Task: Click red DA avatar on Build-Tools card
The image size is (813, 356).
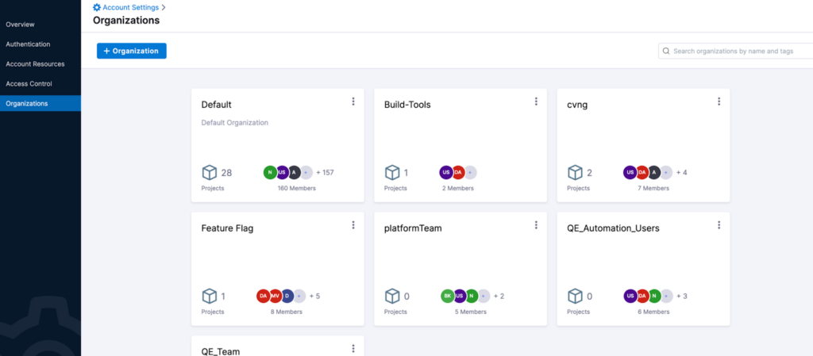Action: coord(458,172)
